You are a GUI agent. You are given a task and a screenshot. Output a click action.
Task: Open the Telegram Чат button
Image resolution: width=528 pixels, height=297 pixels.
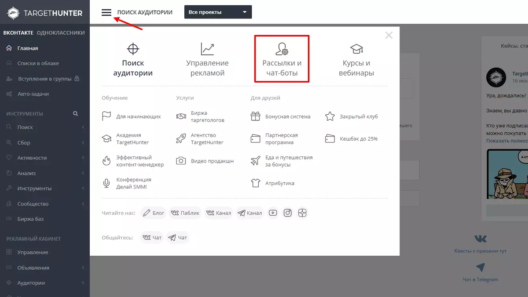pyautogui.click(x=178, y=238)
